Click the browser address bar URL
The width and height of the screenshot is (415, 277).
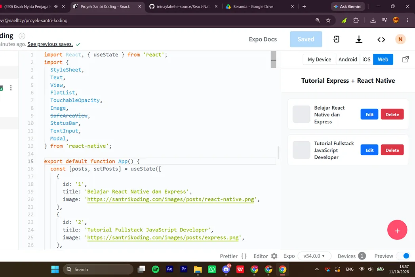(x=34, y=20)
